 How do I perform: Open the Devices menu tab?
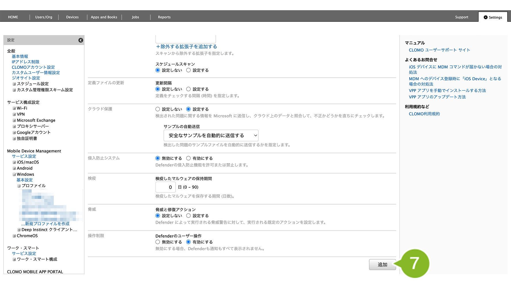[72, 17]
